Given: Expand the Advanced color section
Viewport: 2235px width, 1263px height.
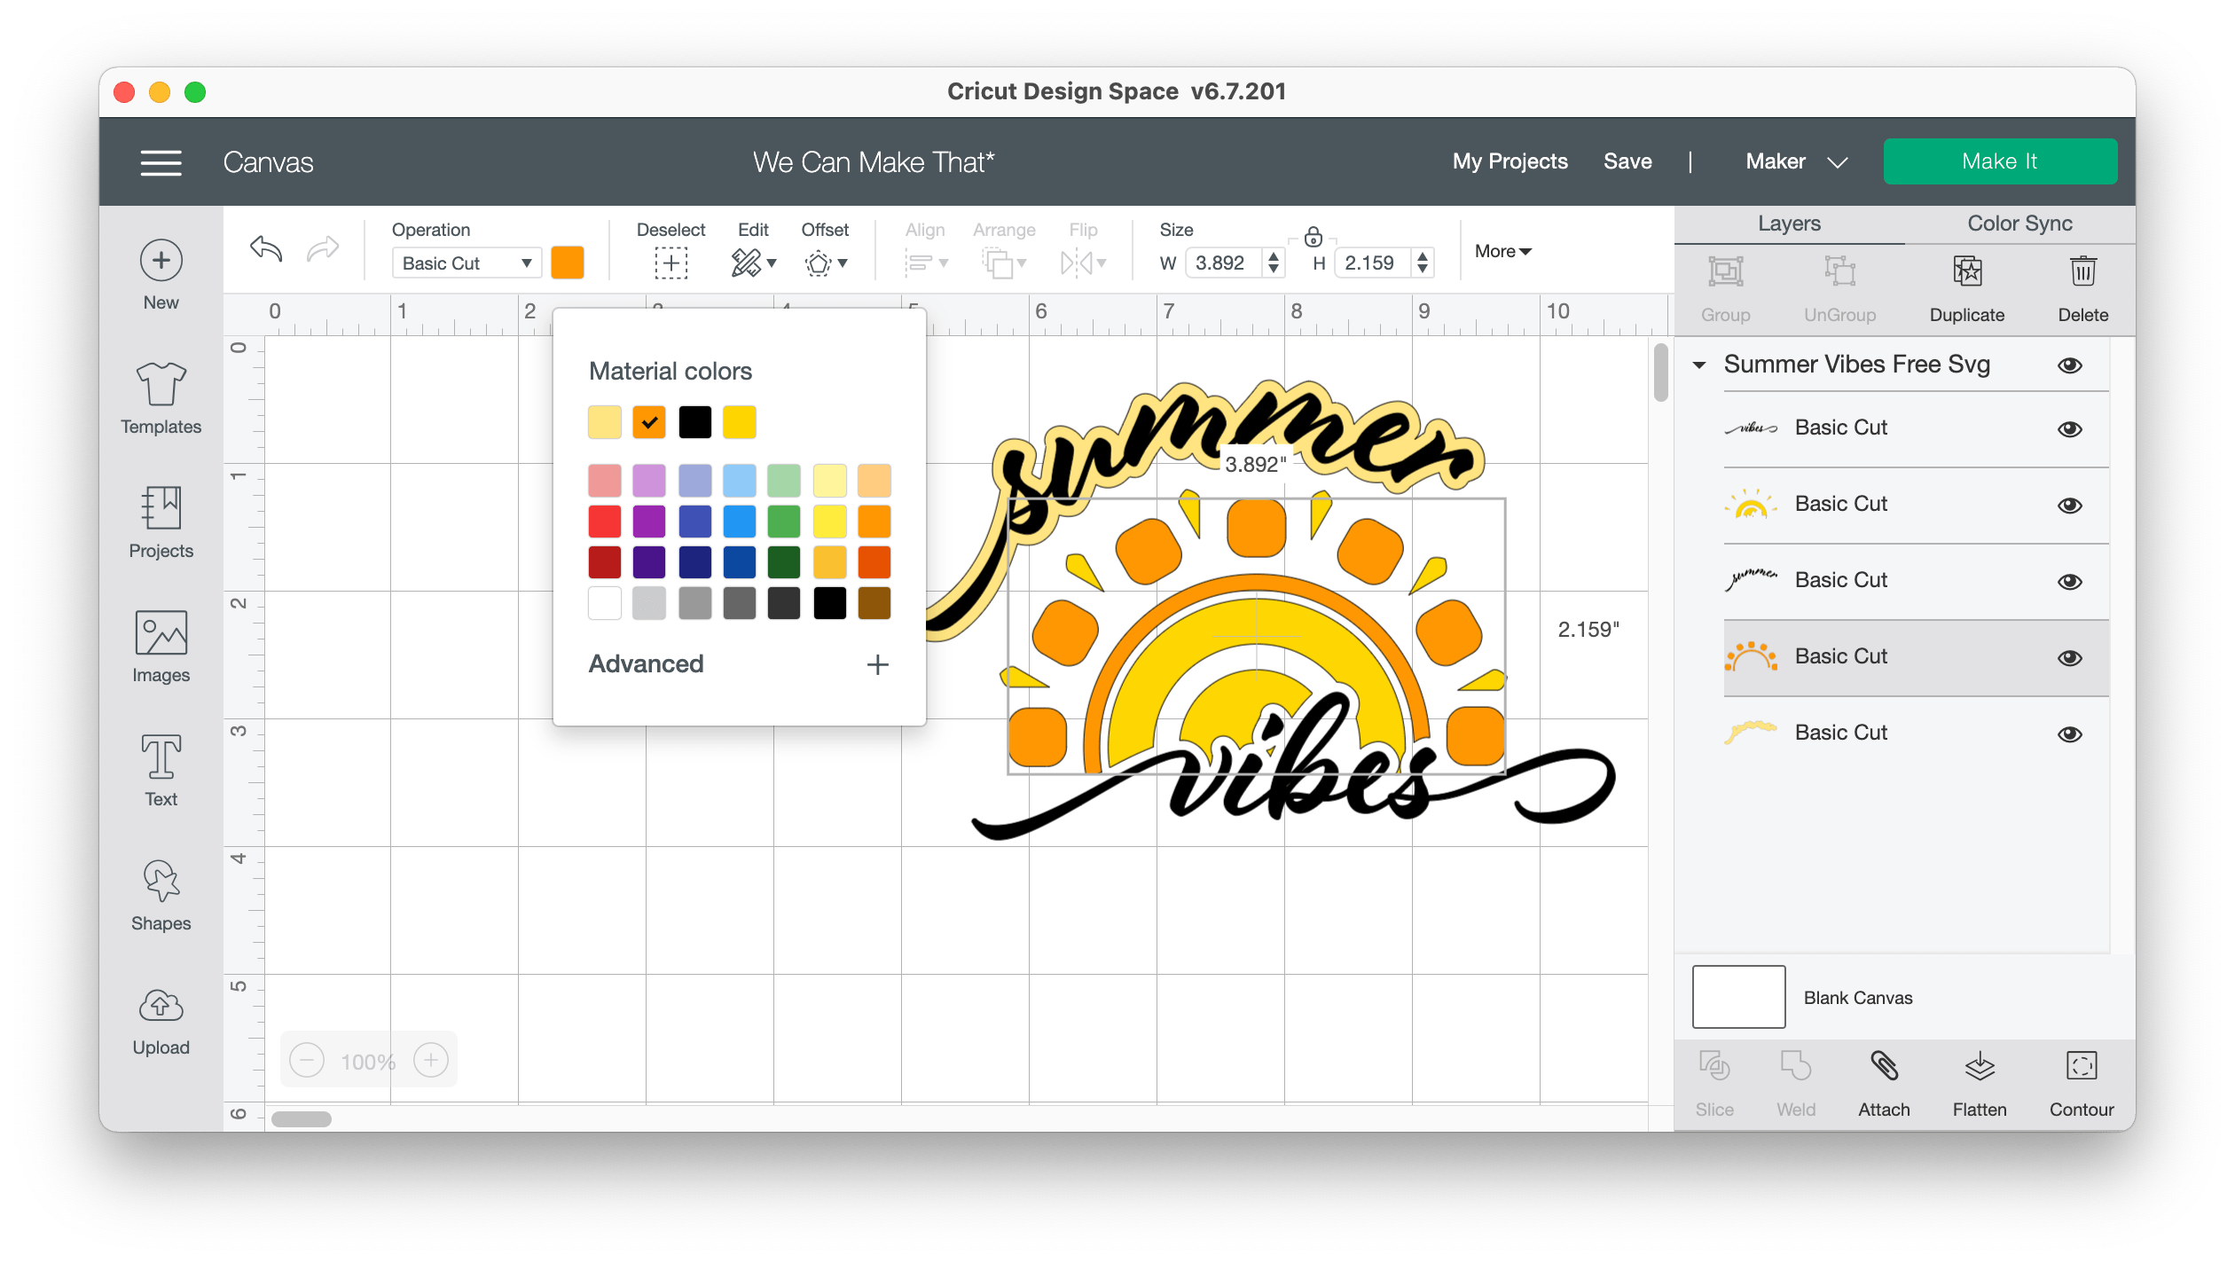Looking at the screenshot, I should point(876,664).
